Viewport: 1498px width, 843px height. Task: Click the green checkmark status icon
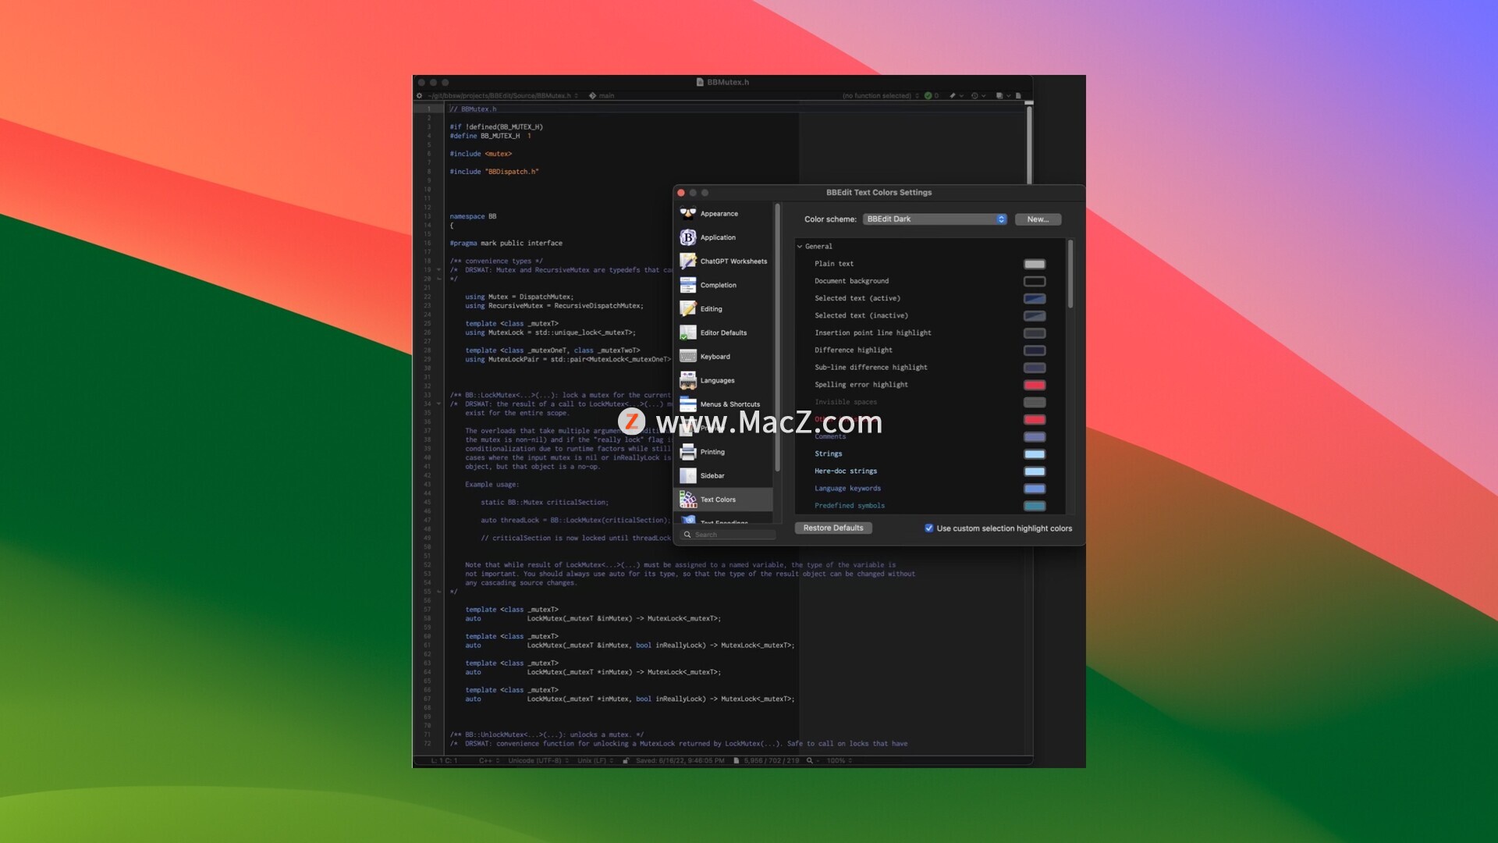pos(928,96)
